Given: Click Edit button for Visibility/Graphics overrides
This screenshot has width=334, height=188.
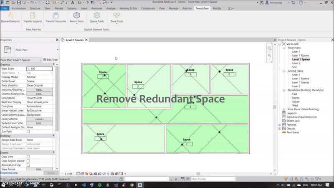Looking at the screenshot, I should 39,89.
